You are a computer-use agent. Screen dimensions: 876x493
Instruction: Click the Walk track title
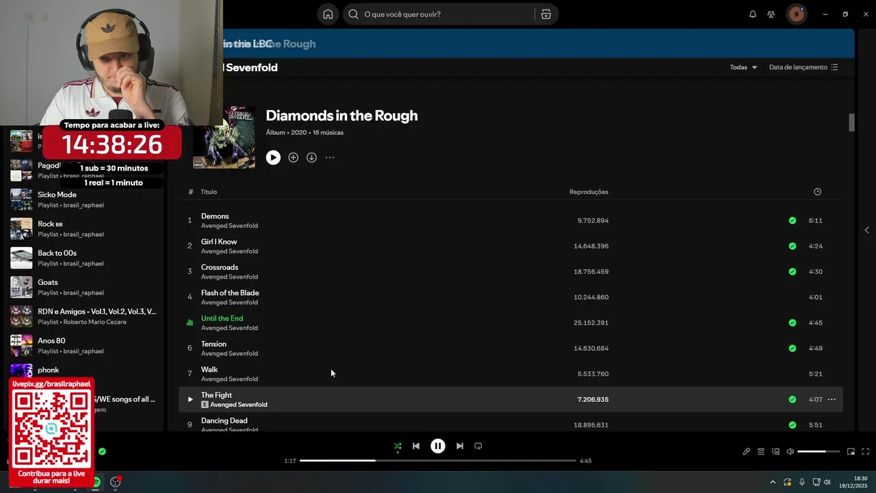pyautogui.click(x=209, y=370)
